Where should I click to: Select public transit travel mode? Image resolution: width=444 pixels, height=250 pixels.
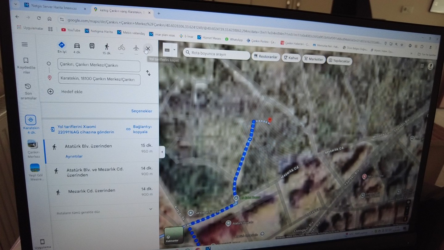(x=92, y=46)
